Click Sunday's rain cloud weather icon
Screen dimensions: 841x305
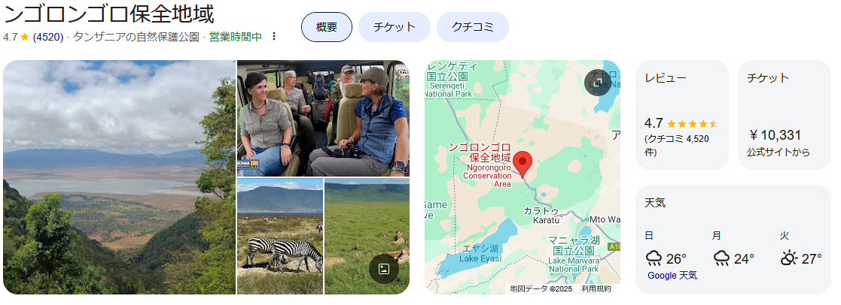point(654,259)
